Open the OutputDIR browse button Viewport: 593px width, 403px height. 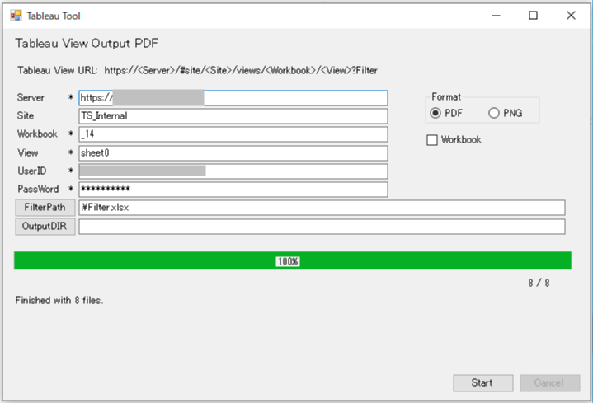point(45,227)
